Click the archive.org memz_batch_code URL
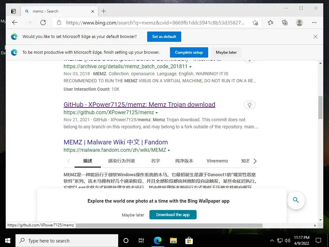The height and width of the screenshot is (247, 329). click(x=126, y=66)
